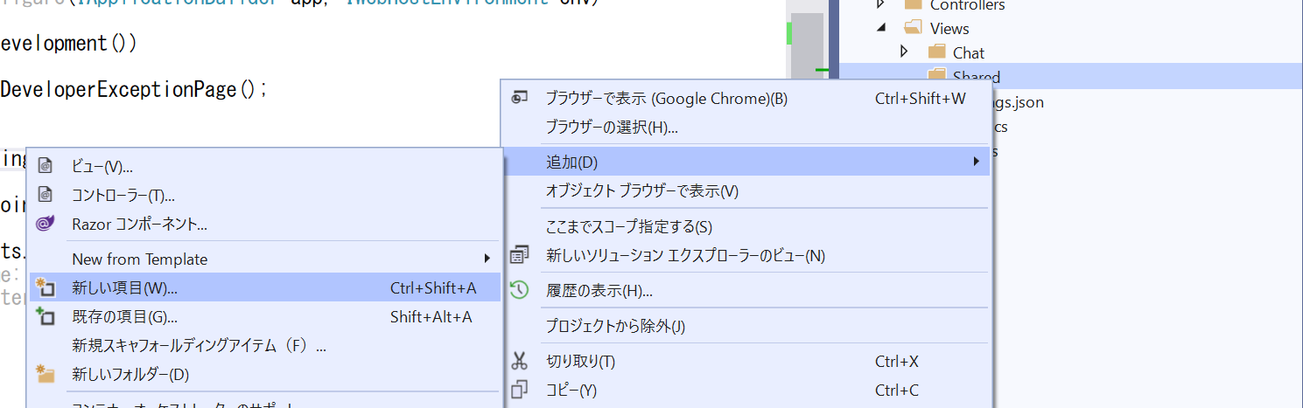Click the new item (新しい項目) icon
The height and width of the screenshot is (408, 1303).
pyautogui.click(x=46, y=288)
